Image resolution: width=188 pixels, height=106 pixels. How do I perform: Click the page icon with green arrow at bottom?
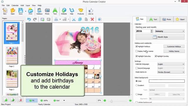[x=13, y=100]
